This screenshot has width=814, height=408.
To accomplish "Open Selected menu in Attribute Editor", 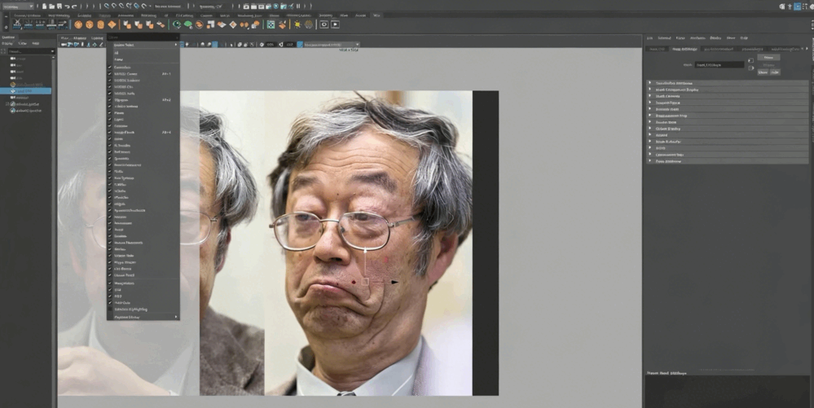I will (x=664, y=38).
